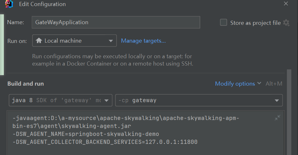Viewport: 298px width, 155px height.
Task: Click the Build and run heading
Action: click(25, 84)
